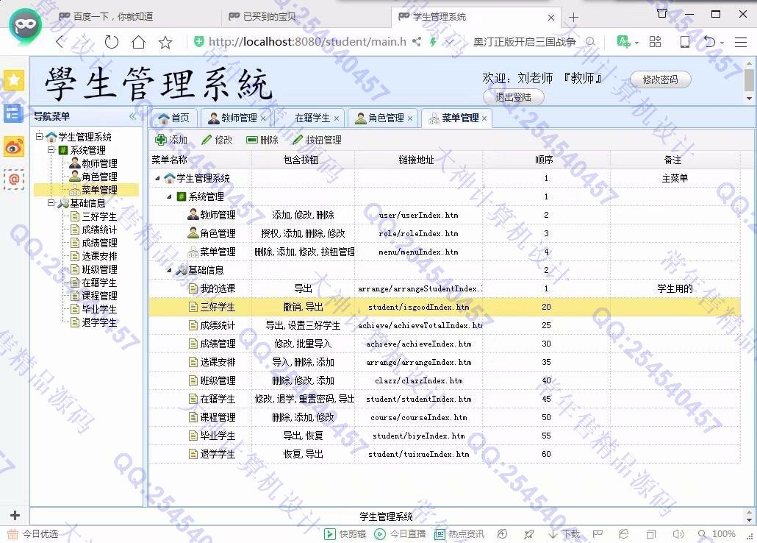Viewport: 757px width, 543px height.
Task: Add sidebar item with plus icon
Action: [x=15, y=516]
